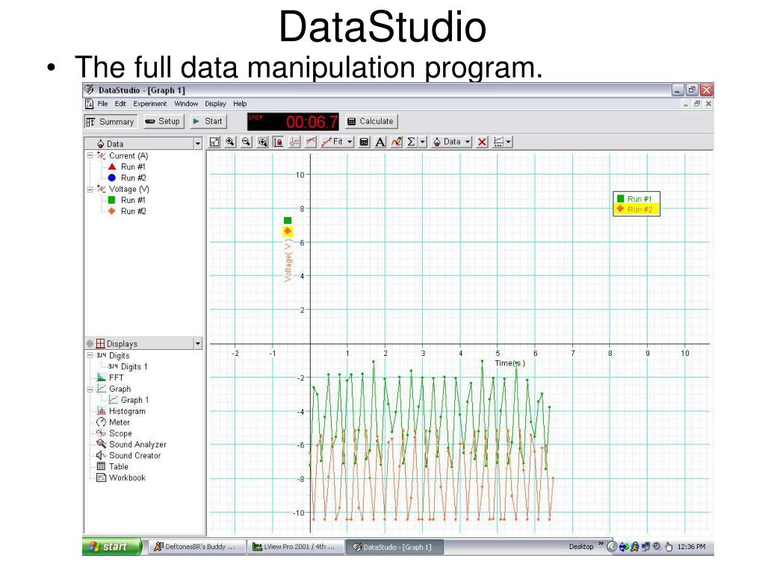Switch to DeftonesBR's Buddy taskbar window

coord(196,547)
